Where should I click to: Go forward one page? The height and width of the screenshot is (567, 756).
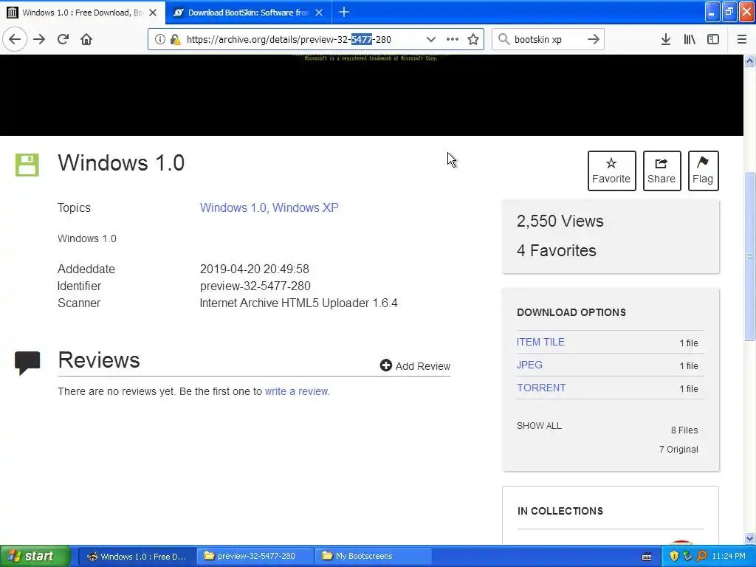coord(39,39)
